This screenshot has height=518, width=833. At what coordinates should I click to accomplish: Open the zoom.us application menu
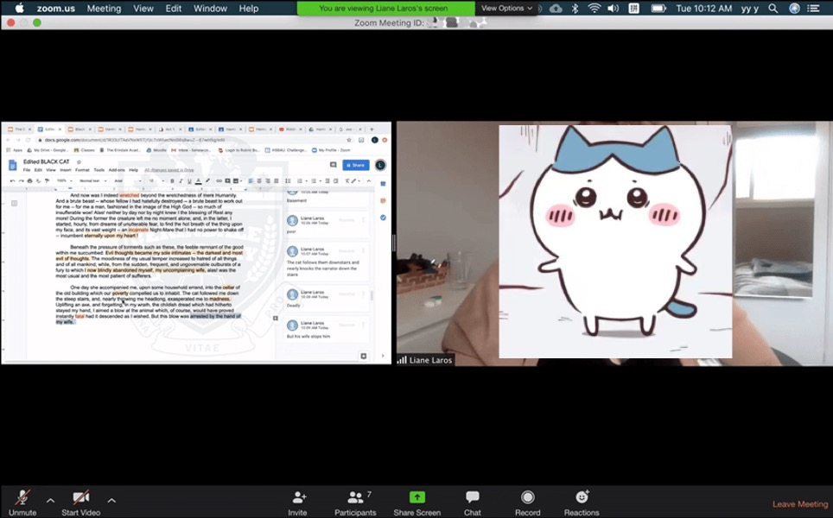[x=56, y=9]
